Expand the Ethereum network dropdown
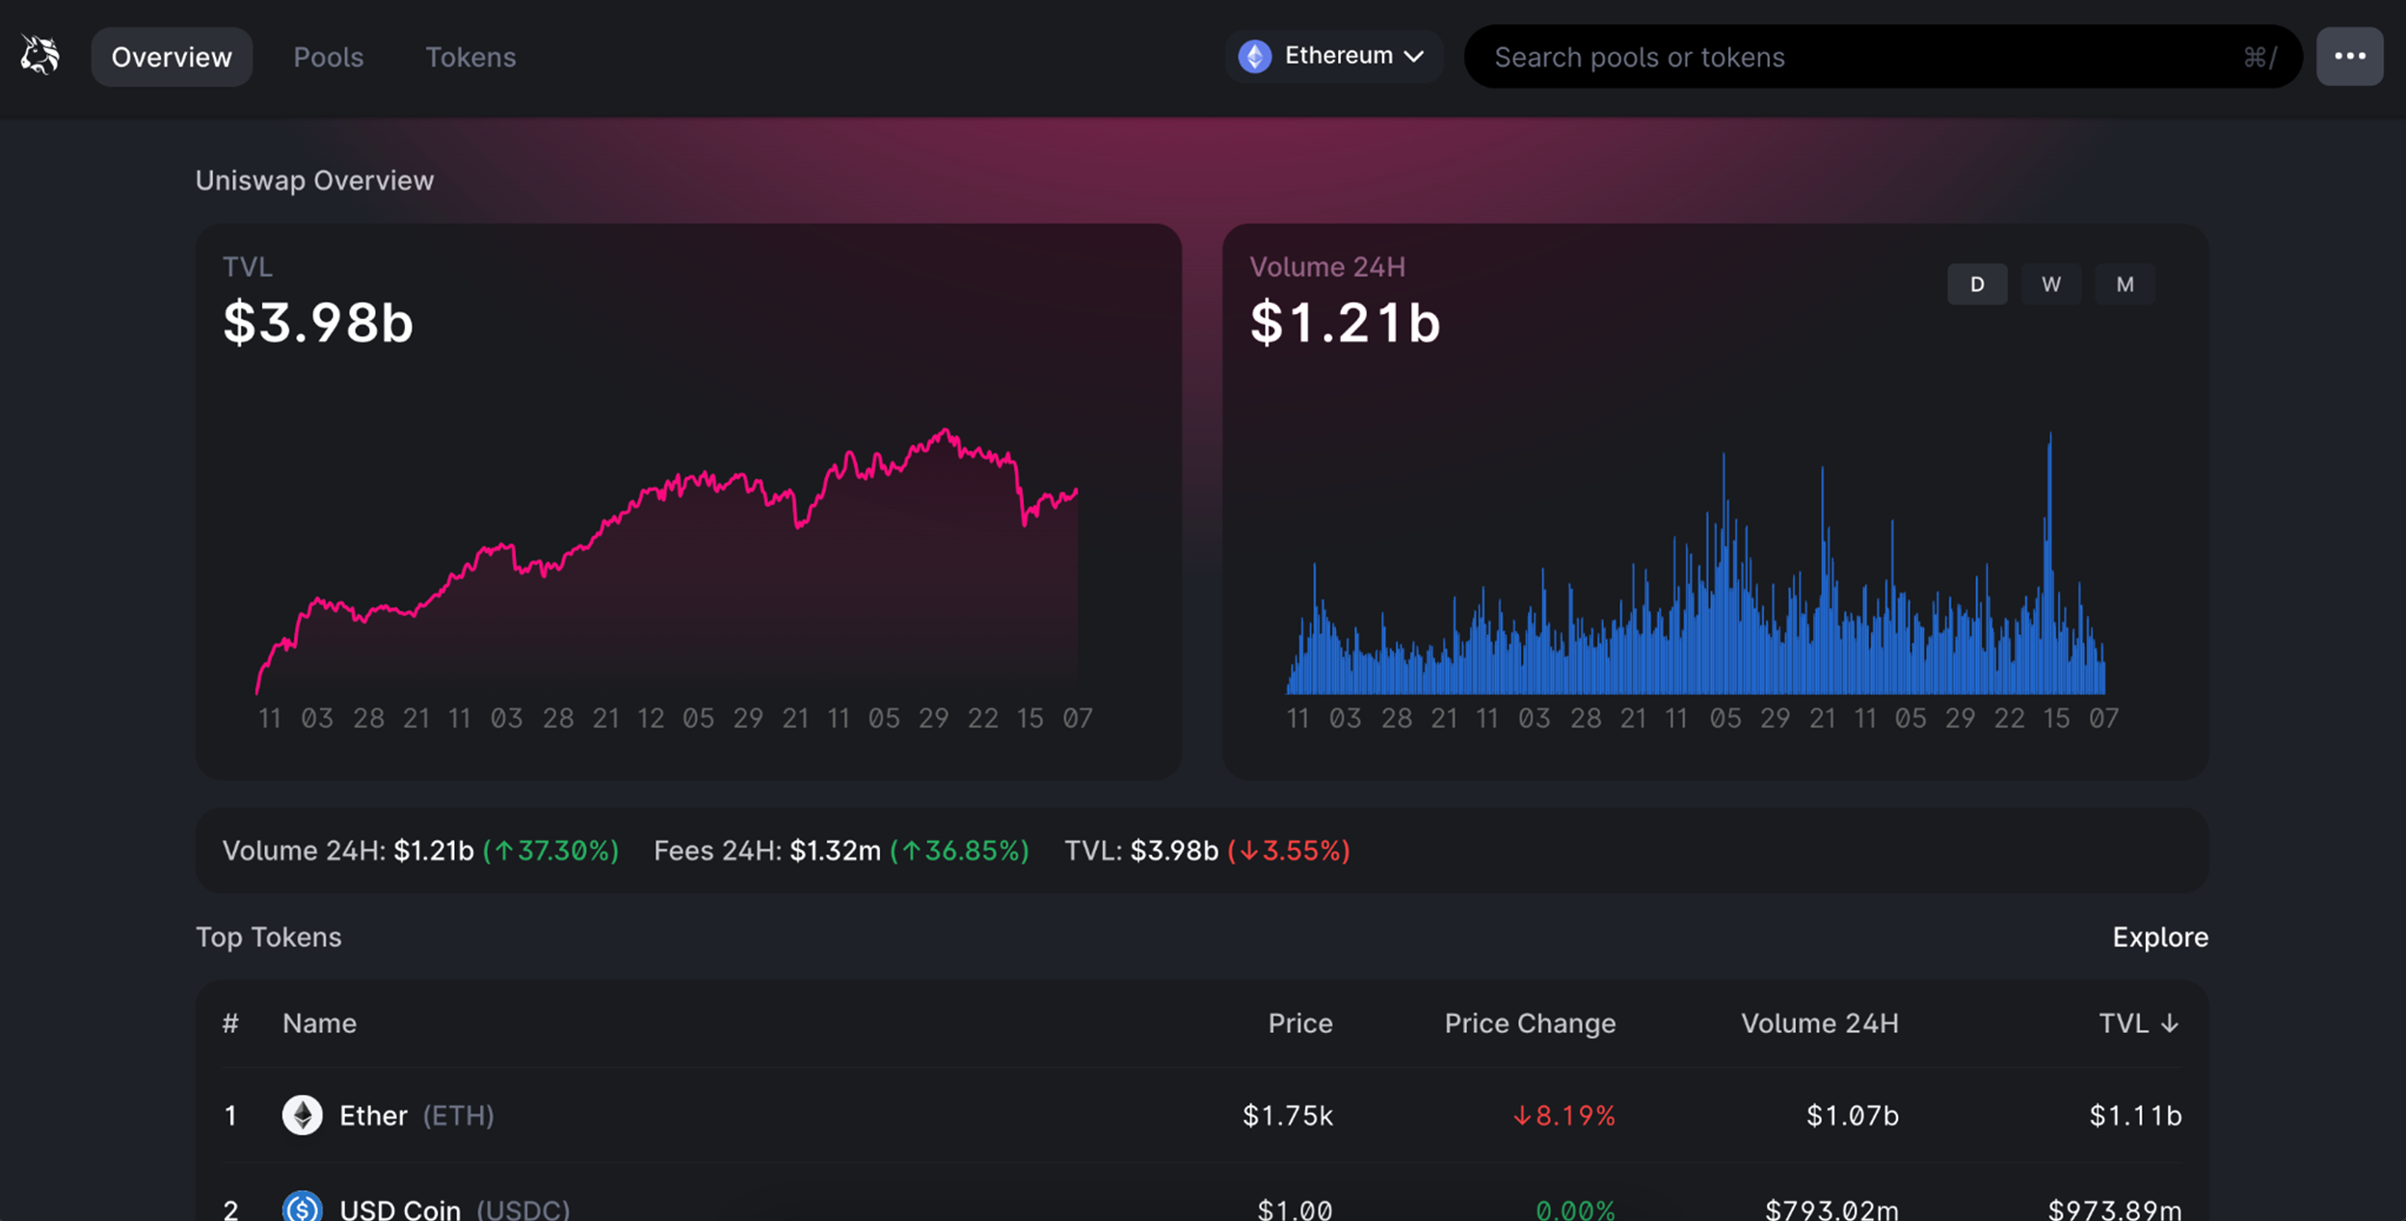The height and width of the screenshot is (1221, 2406). coord(1332,56)
